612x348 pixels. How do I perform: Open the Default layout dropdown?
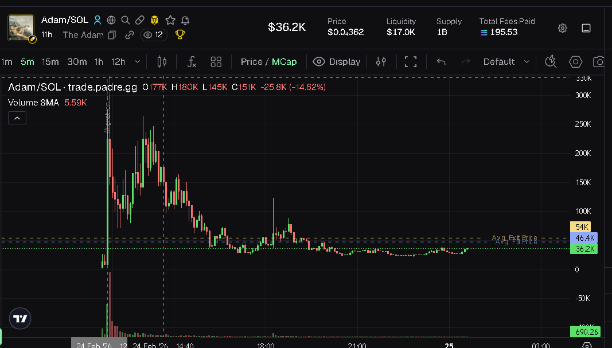506,62
